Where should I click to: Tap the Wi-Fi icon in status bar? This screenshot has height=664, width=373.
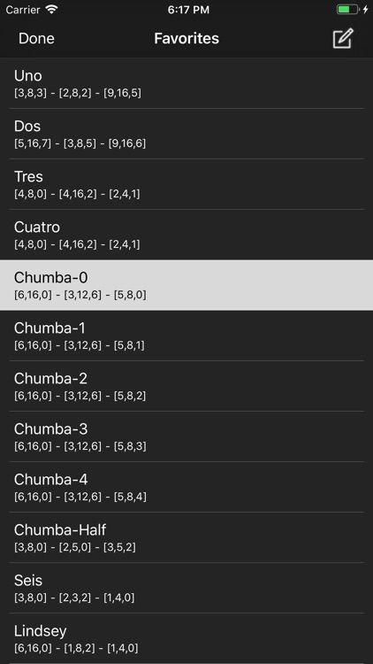(51, 10)
